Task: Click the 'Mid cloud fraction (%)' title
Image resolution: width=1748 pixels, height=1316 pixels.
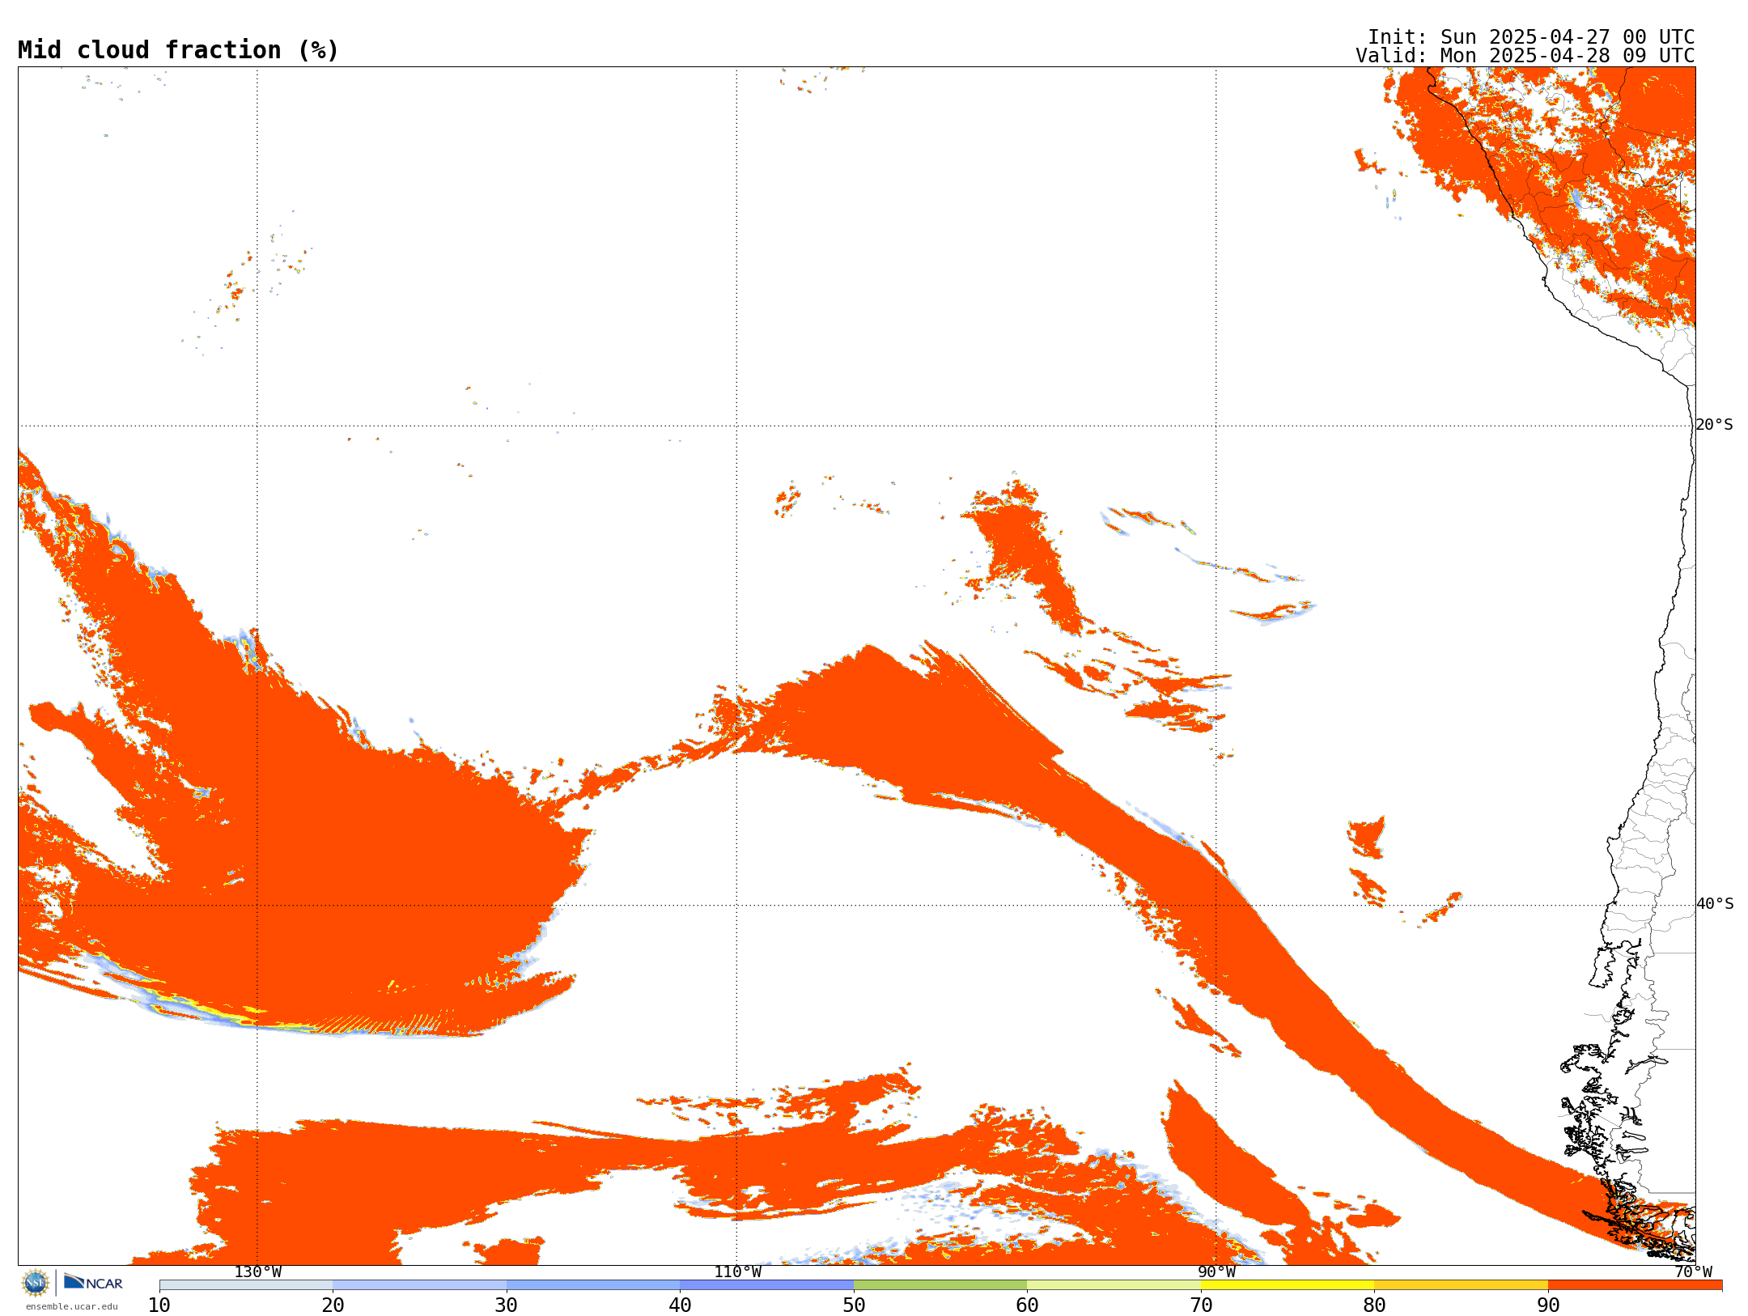Action: [178, 50]
